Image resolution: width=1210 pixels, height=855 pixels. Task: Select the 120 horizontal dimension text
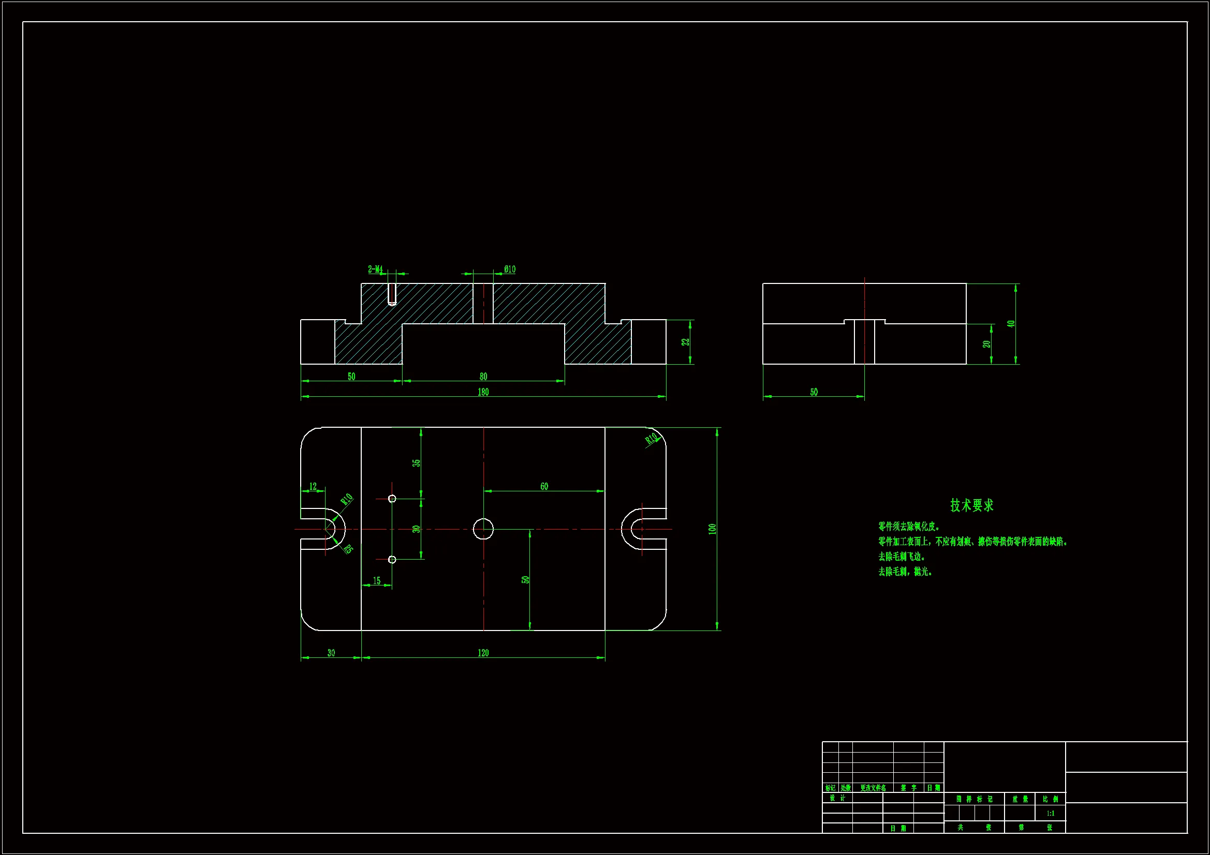pos(483,653)
